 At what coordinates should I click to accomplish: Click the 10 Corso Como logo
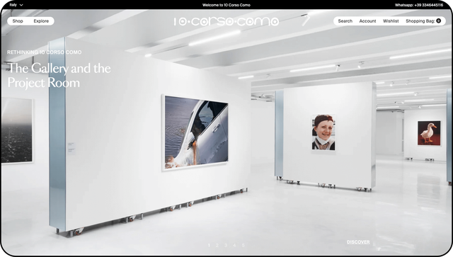click(x=226, y=21)
